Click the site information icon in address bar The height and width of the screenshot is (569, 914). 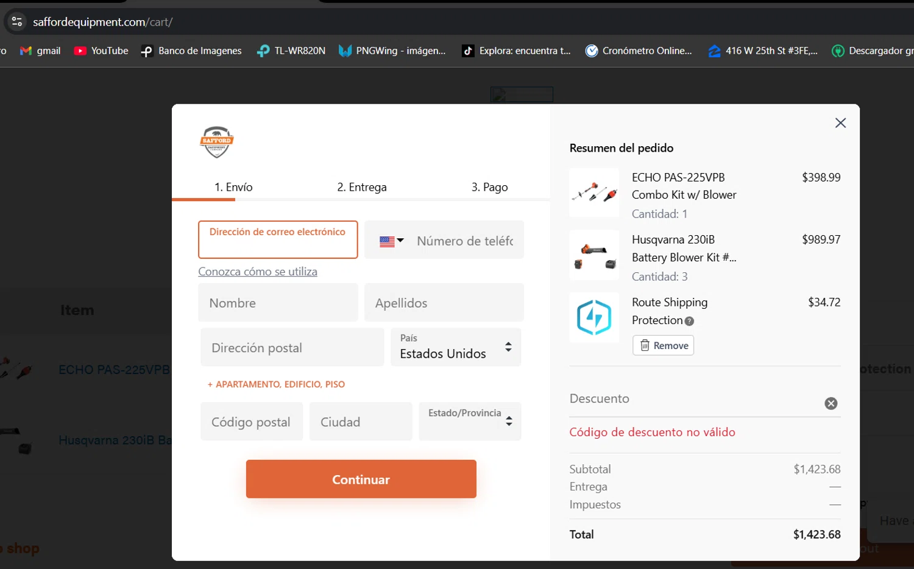[16, 22]
